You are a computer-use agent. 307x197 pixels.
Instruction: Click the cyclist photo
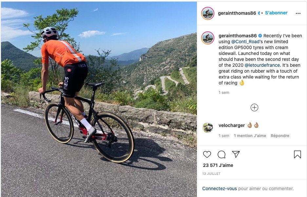pos(99,99)
